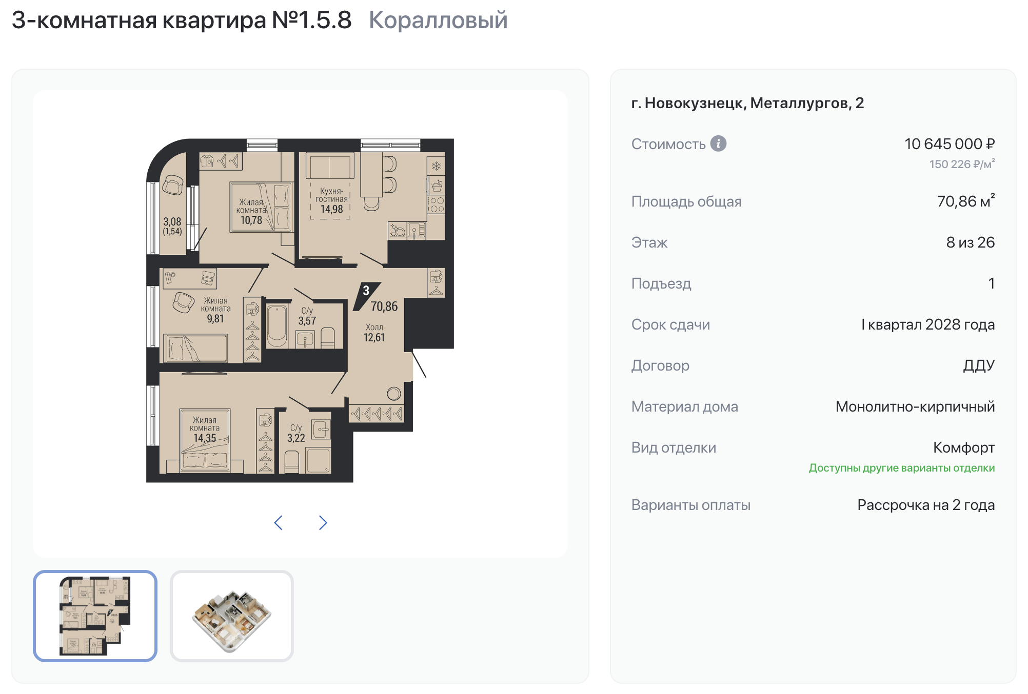1028x694 pixels.
Task: Open the Коралловый complex link in title
Action: coord(438,21)
